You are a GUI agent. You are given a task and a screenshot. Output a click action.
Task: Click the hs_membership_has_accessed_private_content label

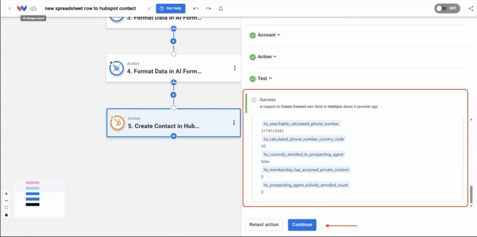[306, 169]
